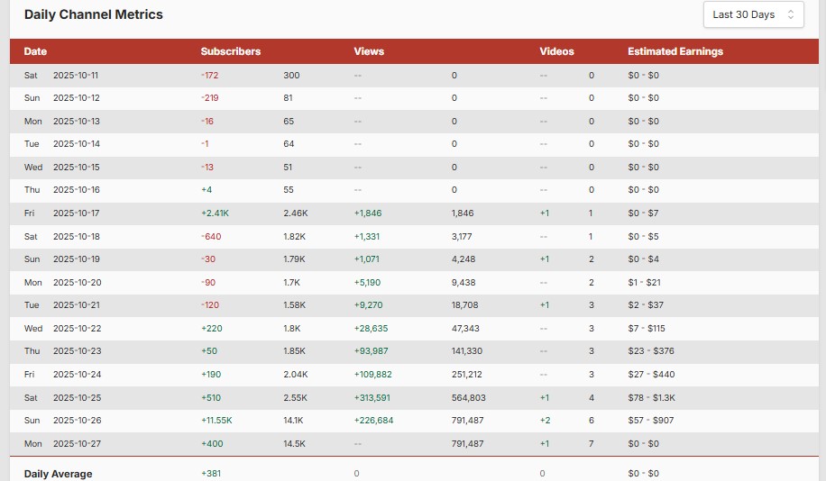Viewport: 826px width, 481px height.
Task: Click the Subscribers column header
Action: tap(231, 51)
